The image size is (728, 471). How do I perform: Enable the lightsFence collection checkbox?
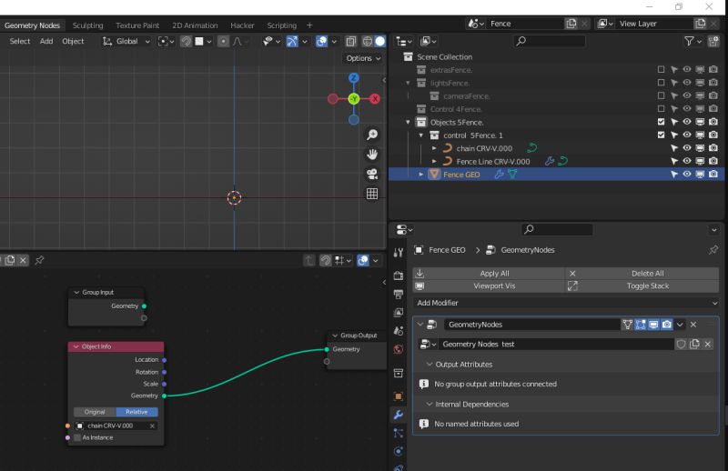coord(662,83)
